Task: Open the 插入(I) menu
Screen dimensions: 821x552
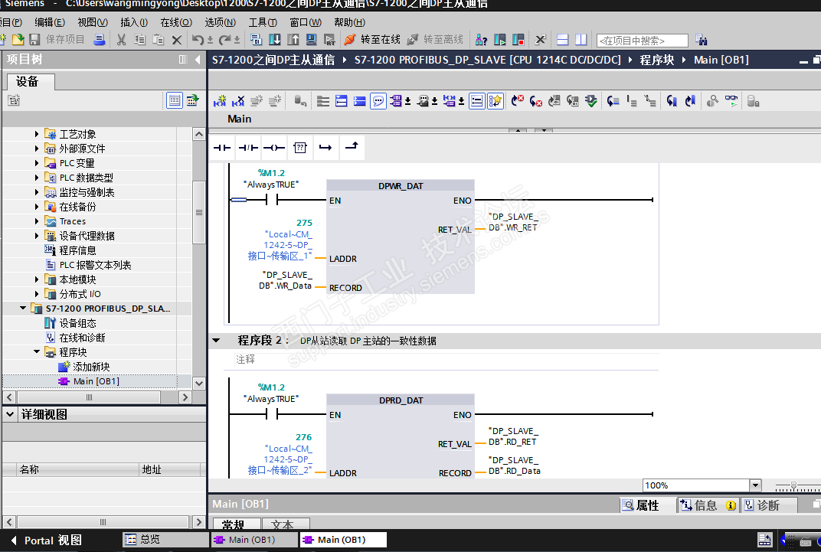Action: pos(134,22)
